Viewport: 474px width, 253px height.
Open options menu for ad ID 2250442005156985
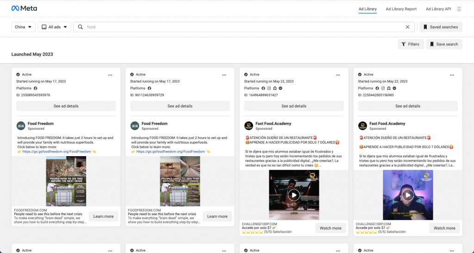point(452,75)
